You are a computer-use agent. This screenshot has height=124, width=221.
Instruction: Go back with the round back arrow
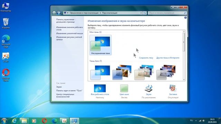tap(54, 13)
